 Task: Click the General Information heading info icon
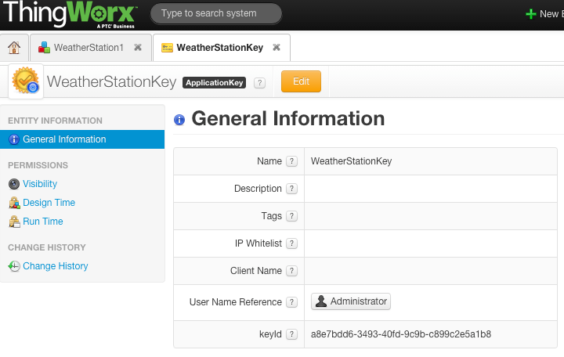pos(179,119)
